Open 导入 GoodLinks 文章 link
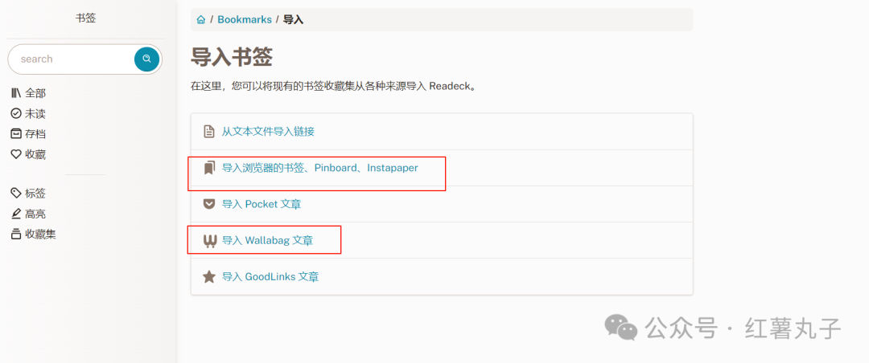 coord(270,277)
